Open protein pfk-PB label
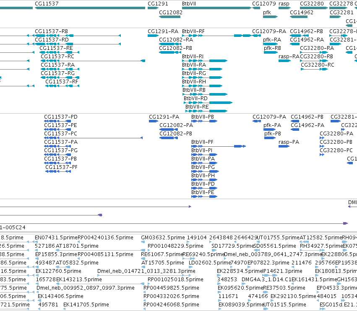Screen dimensions: 357x311 tap(273, 134)
